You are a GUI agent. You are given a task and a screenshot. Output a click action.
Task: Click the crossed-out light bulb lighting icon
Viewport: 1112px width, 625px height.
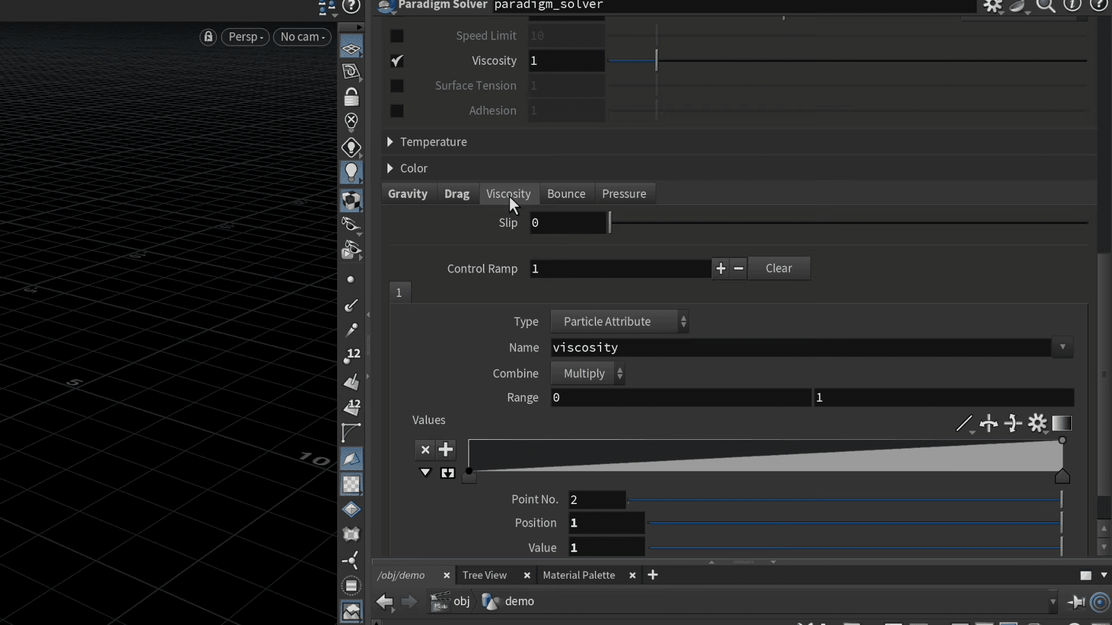(351, 122)
